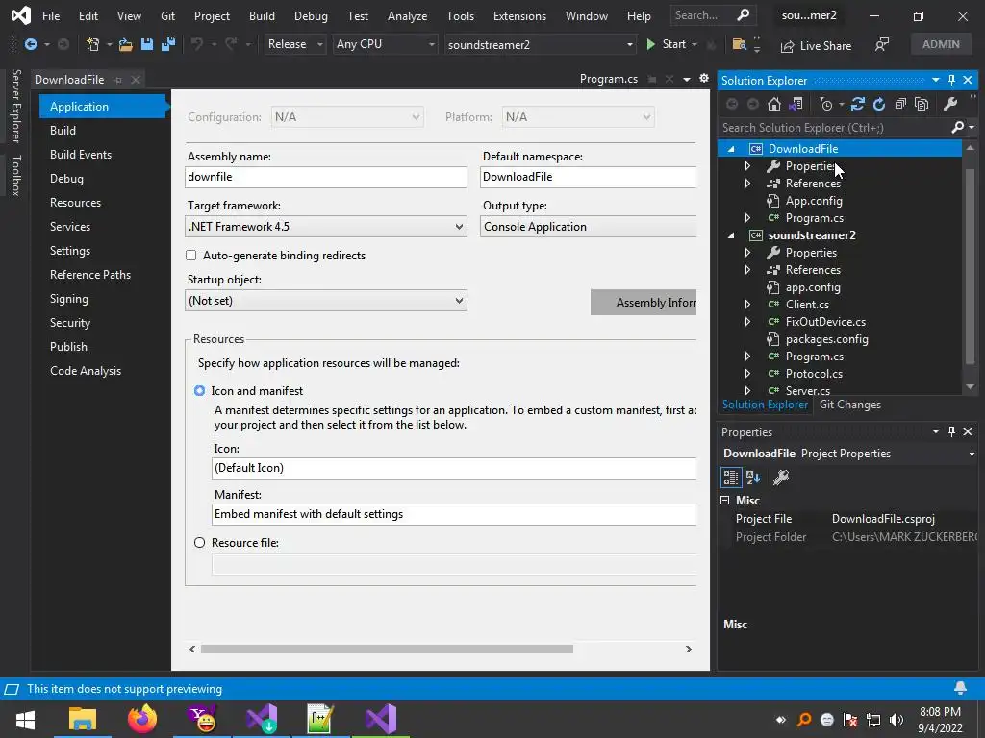Select FixOutDevice.cs in Solution Explorer
985x738 pixels.
(825, 322)
